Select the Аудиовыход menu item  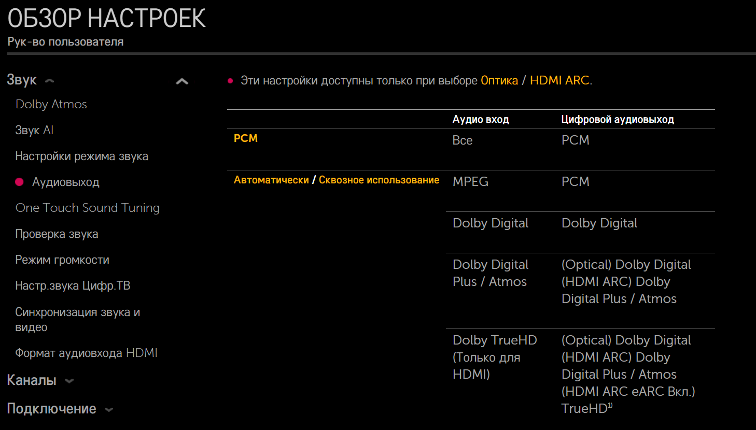tap(65, 182)
